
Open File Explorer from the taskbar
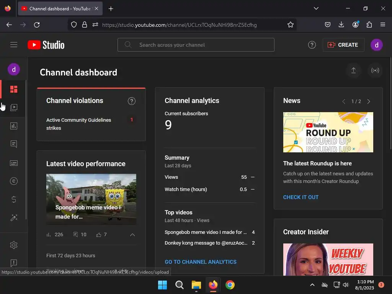click(196, 285)
